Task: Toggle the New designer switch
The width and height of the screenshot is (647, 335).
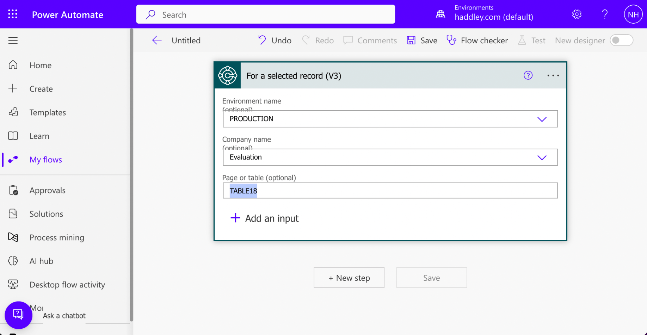Action: coord(621,41)
